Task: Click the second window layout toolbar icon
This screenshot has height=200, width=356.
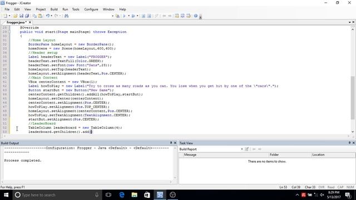Action: click(x=182, y=16)
